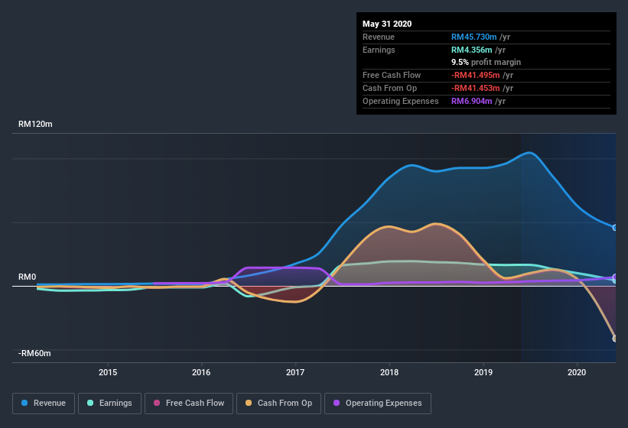
Task: Click the orange Cash From Op end marker
Action: pos(615,339)
